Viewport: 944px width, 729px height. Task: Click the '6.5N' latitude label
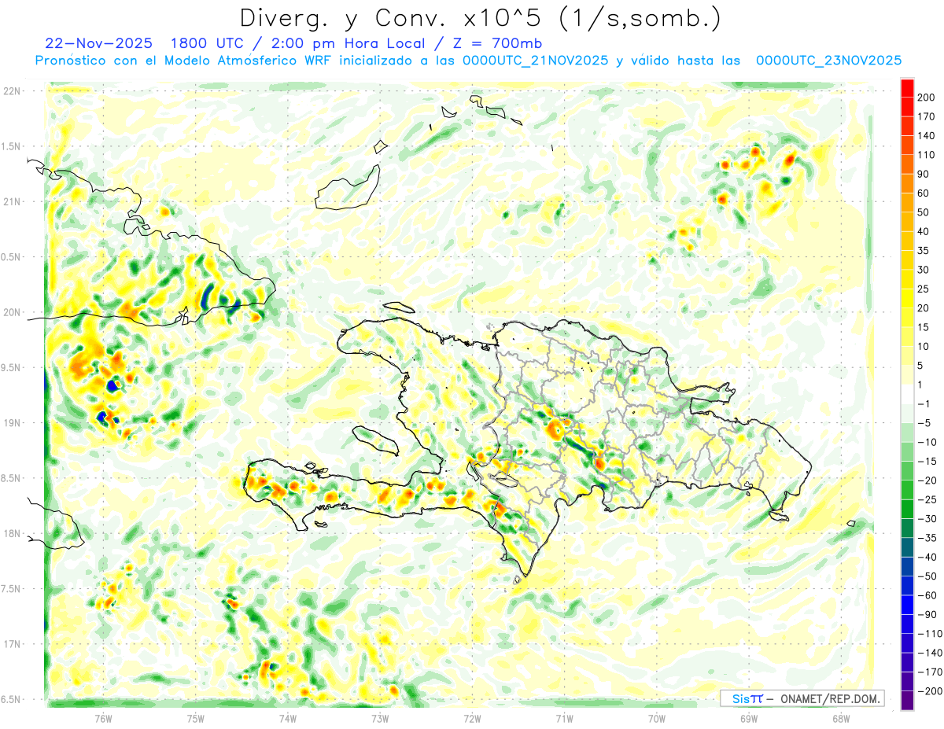tap(12, 699)
